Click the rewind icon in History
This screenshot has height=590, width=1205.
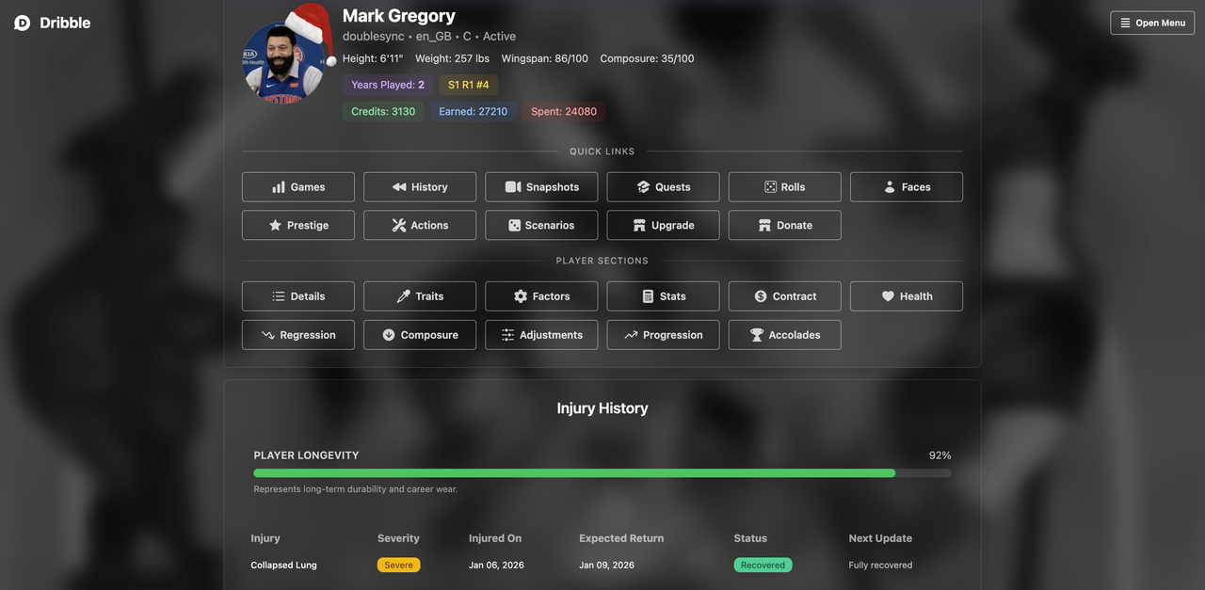[x=399, y=187]
